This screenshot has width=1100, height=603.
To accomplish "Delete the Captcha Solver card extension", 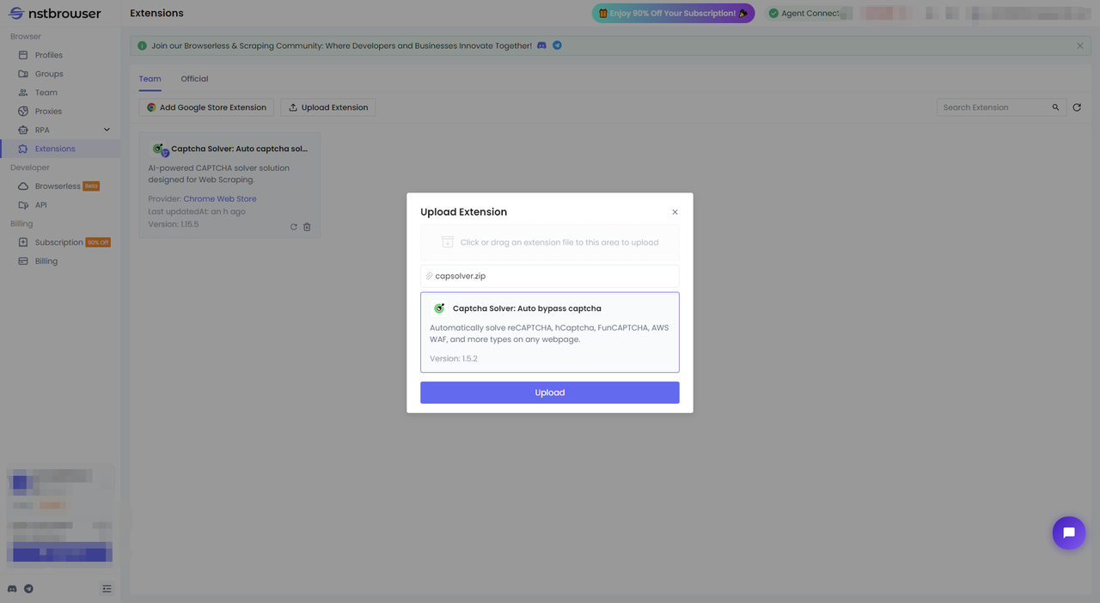I will pyautogui.click(x=308, y=227).
